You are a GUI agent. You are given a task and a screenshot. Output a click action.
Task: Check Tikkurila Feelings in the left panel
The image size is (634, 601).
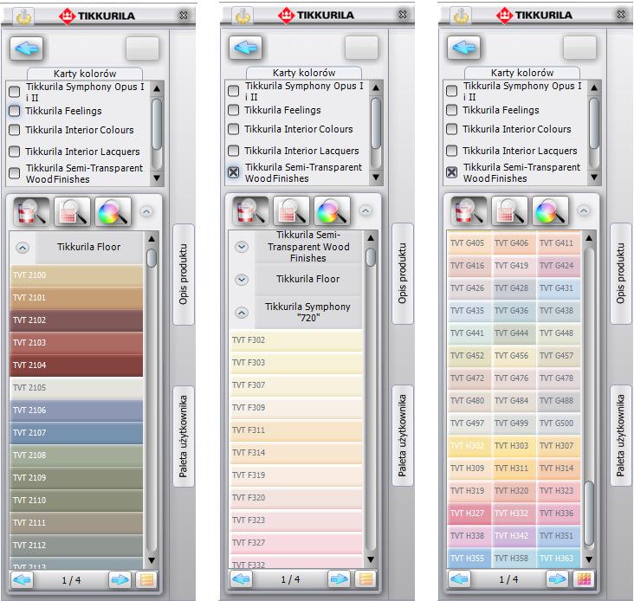pyautogui.click(x=15, y=111)
